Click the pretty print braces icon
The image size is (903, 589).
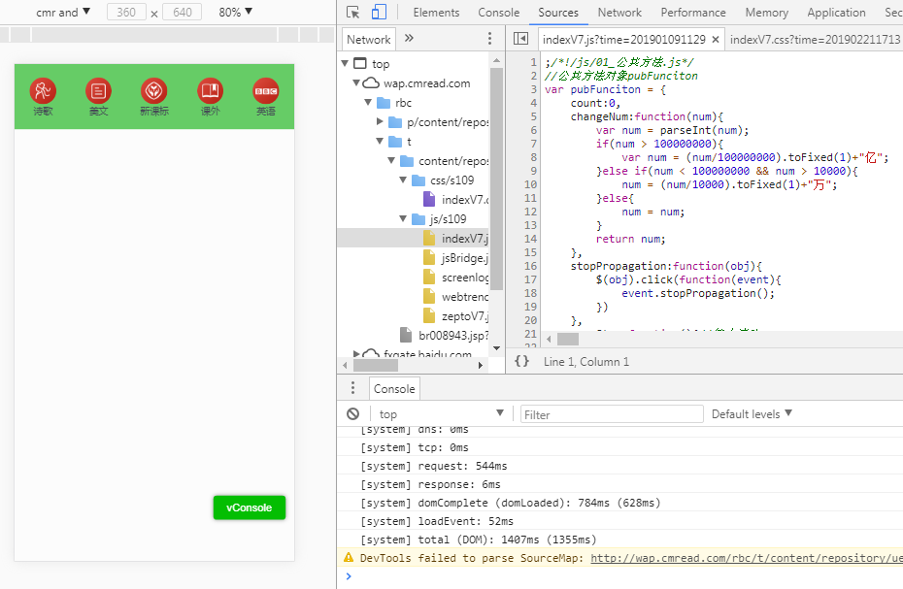coord(521,361)
